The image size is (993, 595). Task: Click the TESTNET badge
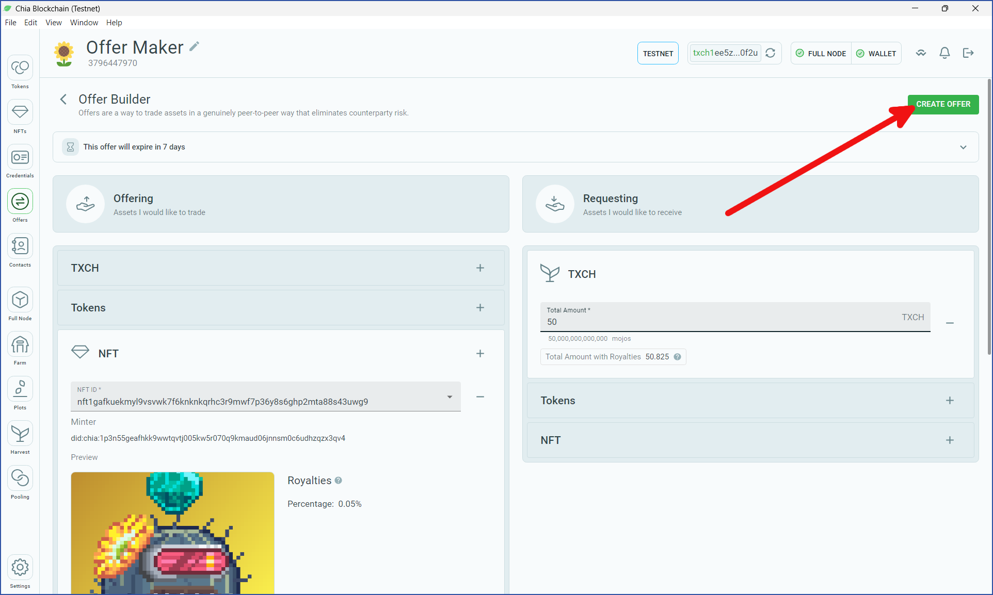pyautogui.click(x=658, y=54)
